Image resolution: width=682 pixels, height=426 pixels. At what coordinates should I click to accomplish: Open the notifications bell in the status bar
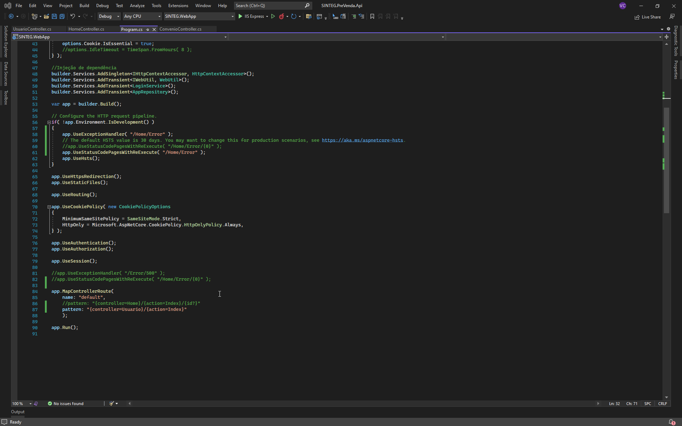coord(672,422)
